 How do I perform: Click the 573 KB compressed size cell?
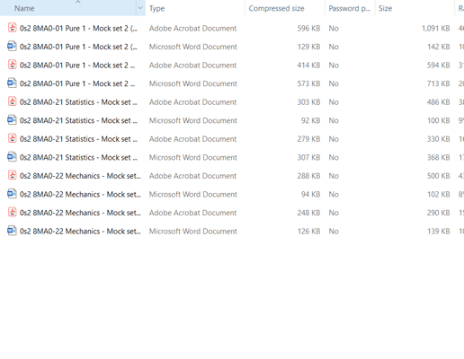click(308, 83)
